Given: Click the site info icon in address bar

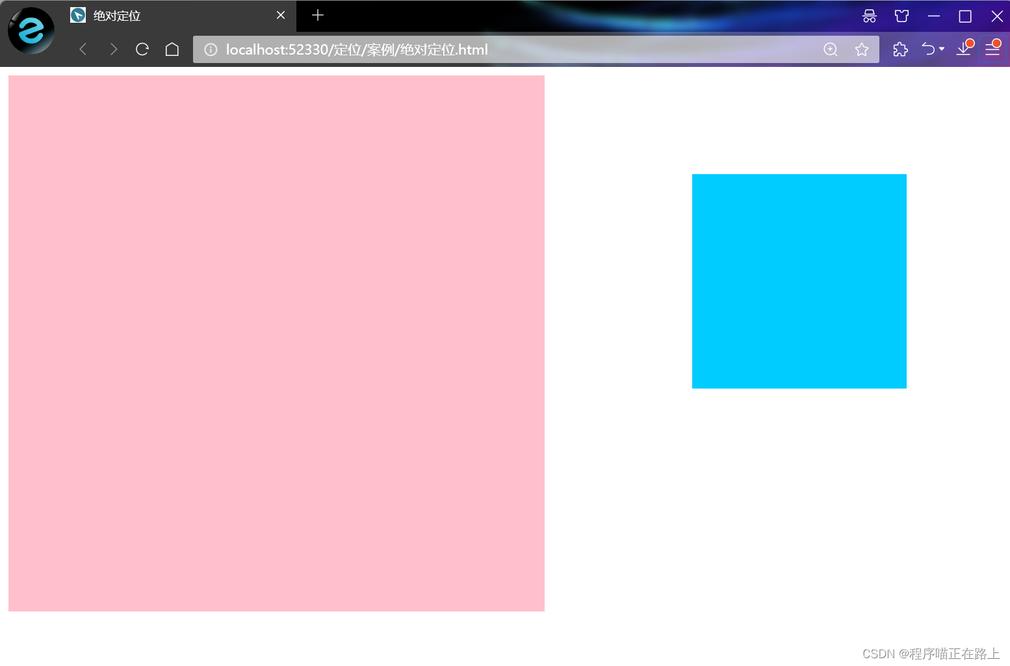Looking at the screenshot, I should click(x=211, y=49).
